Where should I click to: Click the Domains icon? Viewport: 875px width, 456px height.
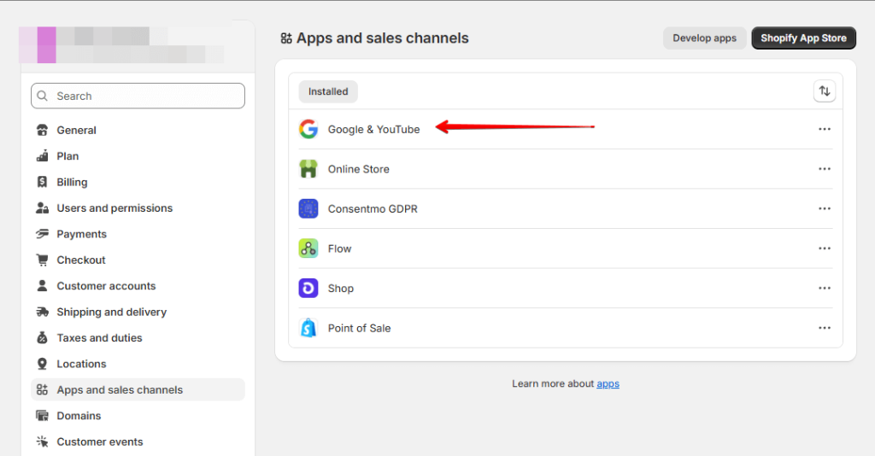tap(42, 415)
